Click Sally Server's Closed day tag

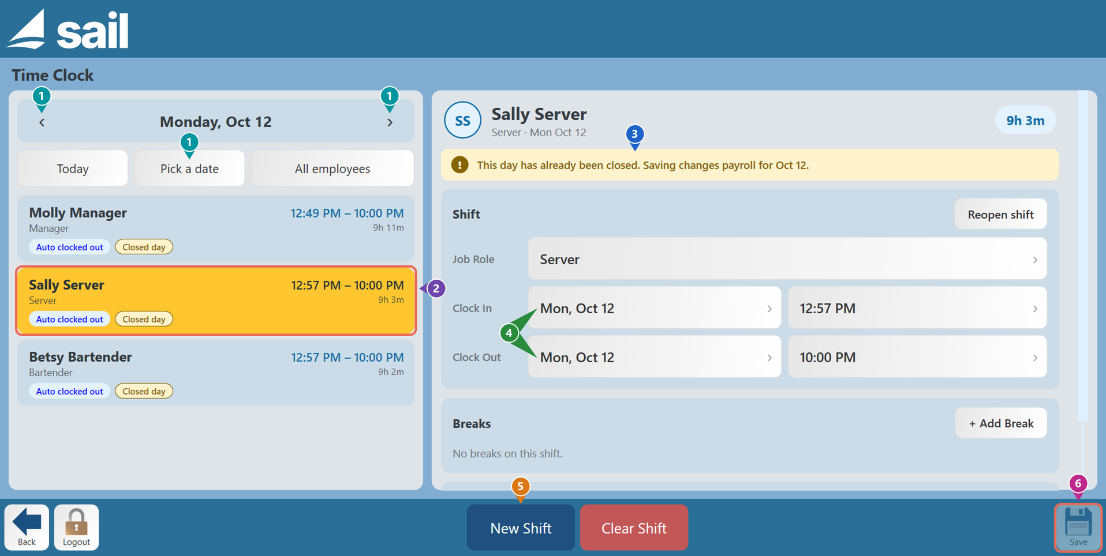tap(144, 319)
